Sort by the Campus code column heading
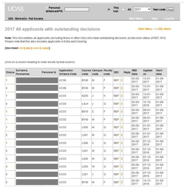The height and width of the screenshot is (189, 186). 97,72
